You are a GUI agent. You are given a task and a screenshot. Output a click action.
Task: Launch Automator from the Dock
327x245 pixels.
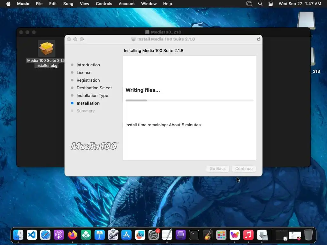(x=113, y=235)
